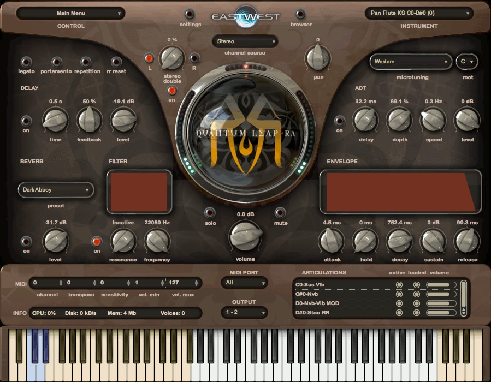
Task: Click the filter graph display
Action: coord(139,192)
